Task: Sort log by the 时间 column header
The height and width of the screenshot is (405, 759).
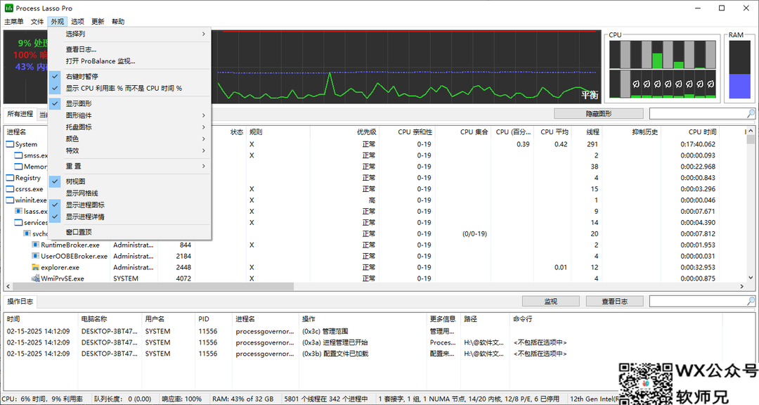Action: pos(41,319)
